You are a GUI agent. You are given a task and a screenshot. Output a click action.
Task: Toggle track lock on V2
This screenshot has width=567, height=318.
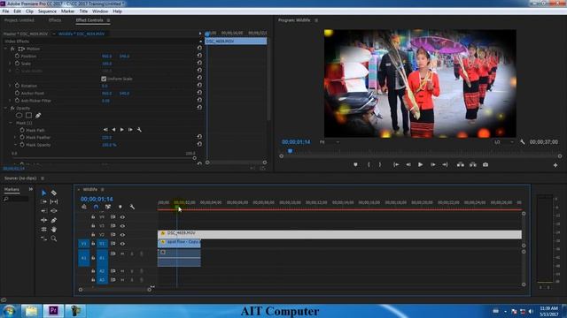tap(93, 235)
